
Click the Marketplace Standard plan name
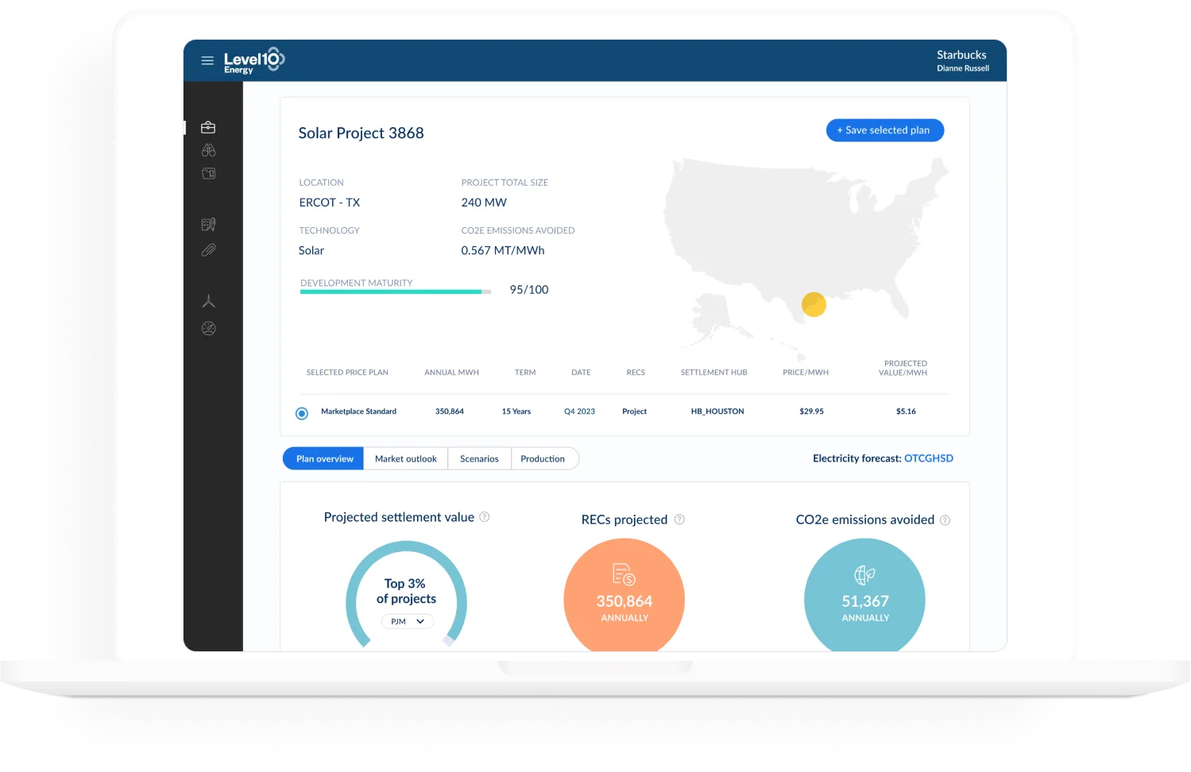click(358, 411)
